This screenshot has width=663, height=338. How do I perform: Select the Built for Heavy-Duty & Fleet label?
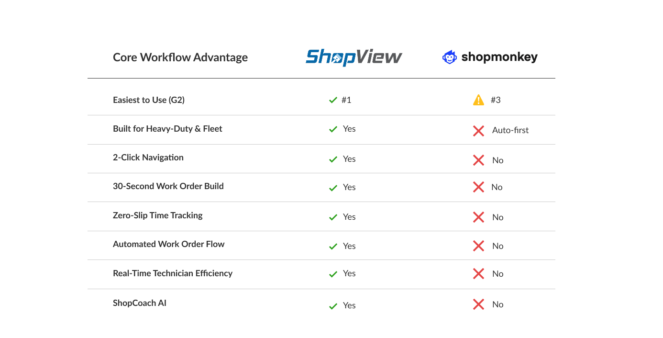[167, 129]
